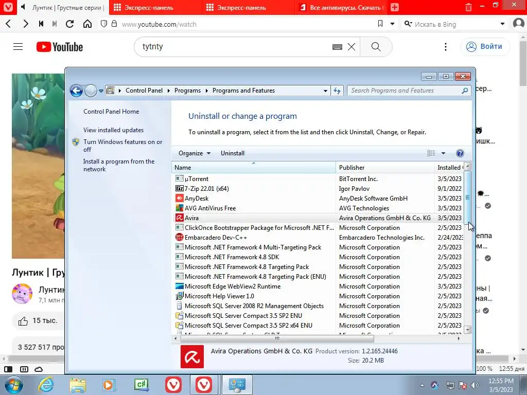Image resolution: width=527 pixels, height=395 pixels.
Task: Open the Help question mark icon
Action: (x=460, y=153)
